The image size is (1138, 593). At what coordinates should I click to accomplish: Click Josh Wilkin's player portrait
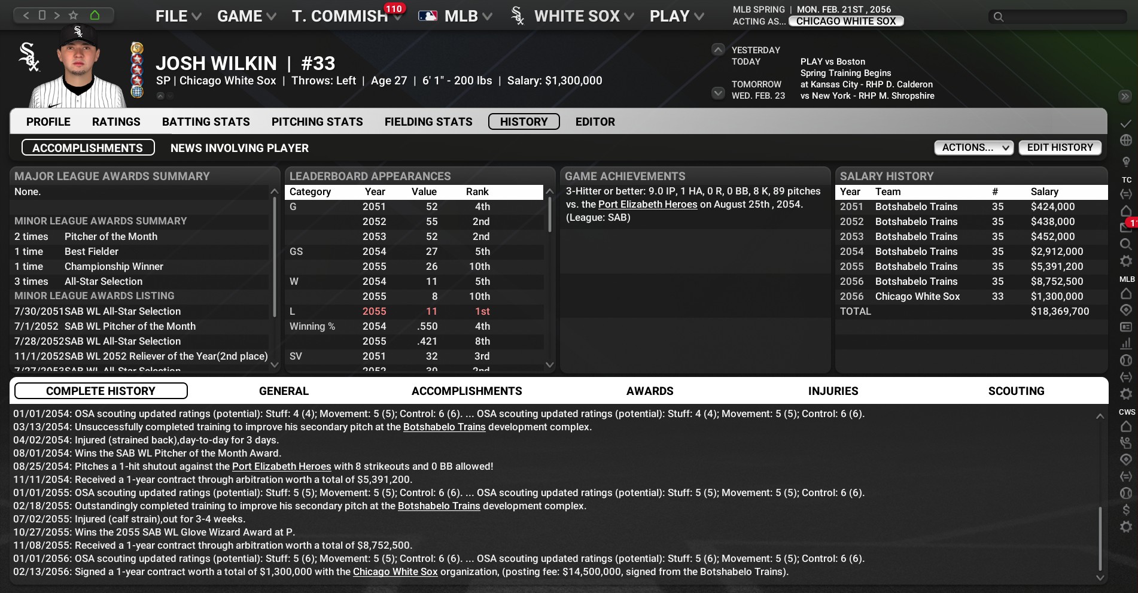coord(78,67)
